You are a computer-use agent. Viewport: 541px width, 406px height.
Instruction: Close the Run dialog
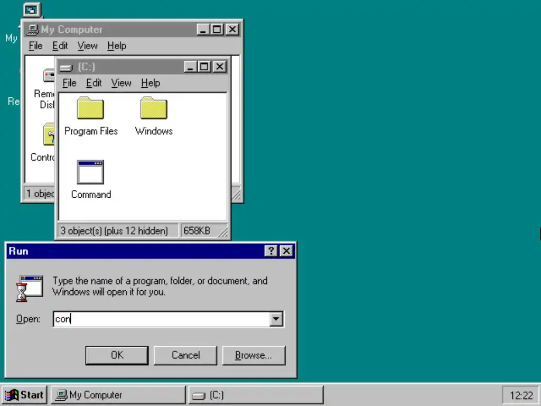[x=286, y=251]
